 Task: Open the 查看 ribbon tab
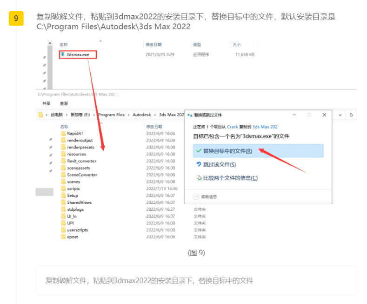tap(64, 103)
